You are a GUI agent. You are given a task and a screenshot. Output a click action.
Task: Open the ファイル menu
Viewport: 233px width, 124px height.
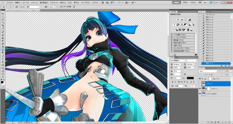point(10,2)
